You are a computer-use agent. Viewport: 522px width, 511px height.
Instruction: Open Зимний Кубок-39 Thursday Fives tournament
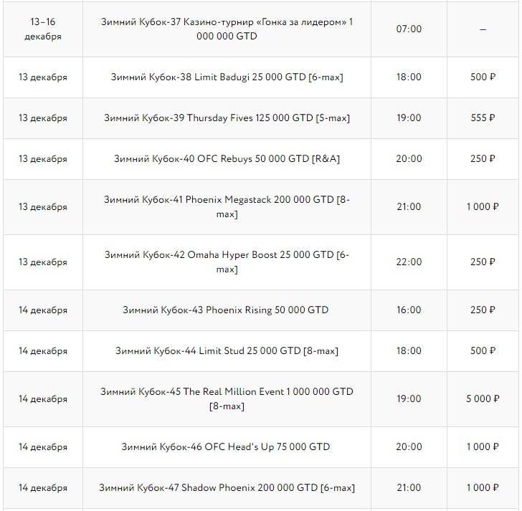[227, 118]
